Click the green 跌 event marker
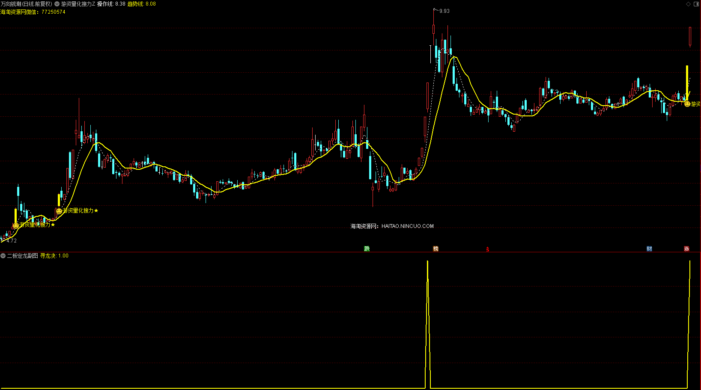The image size is (701, 390). pyautogui.click(x=367, y=249)
